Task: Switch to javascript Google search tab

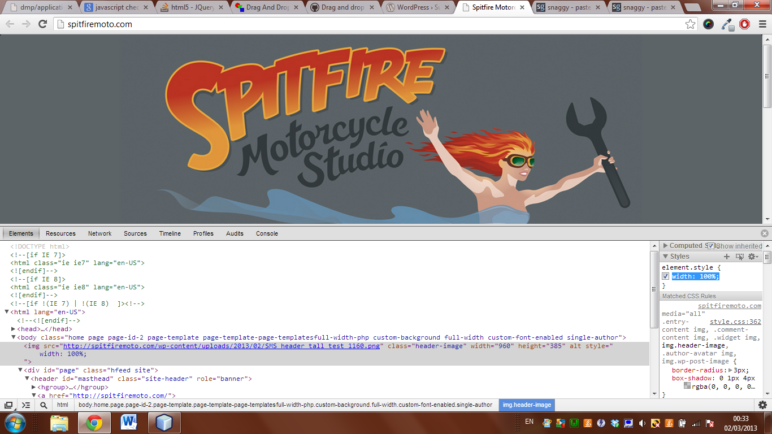Action: pos(115,7)
